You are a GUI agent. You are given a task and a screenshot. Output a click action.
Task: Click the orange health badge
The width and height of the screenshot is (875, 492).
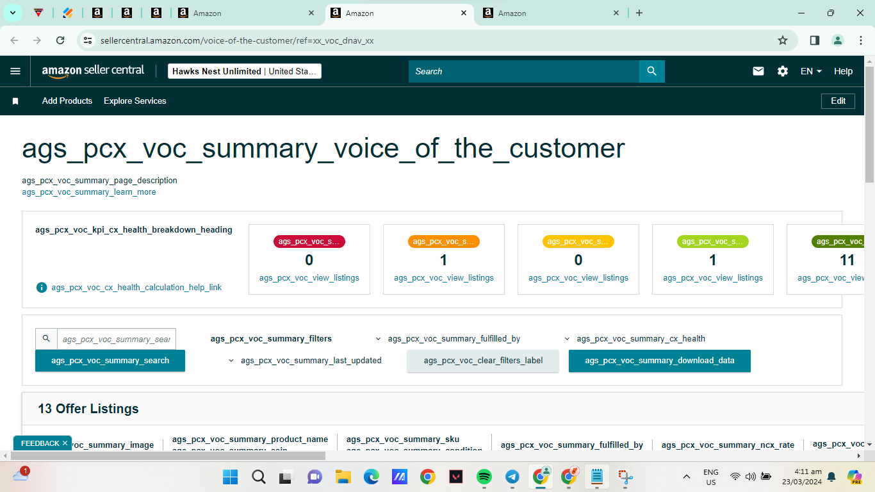pyautogui.click(x=444, y=242)
